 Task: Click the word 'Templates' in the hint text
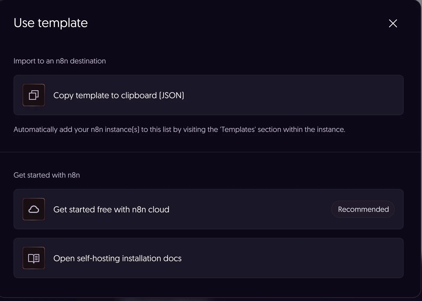(238, 130)
